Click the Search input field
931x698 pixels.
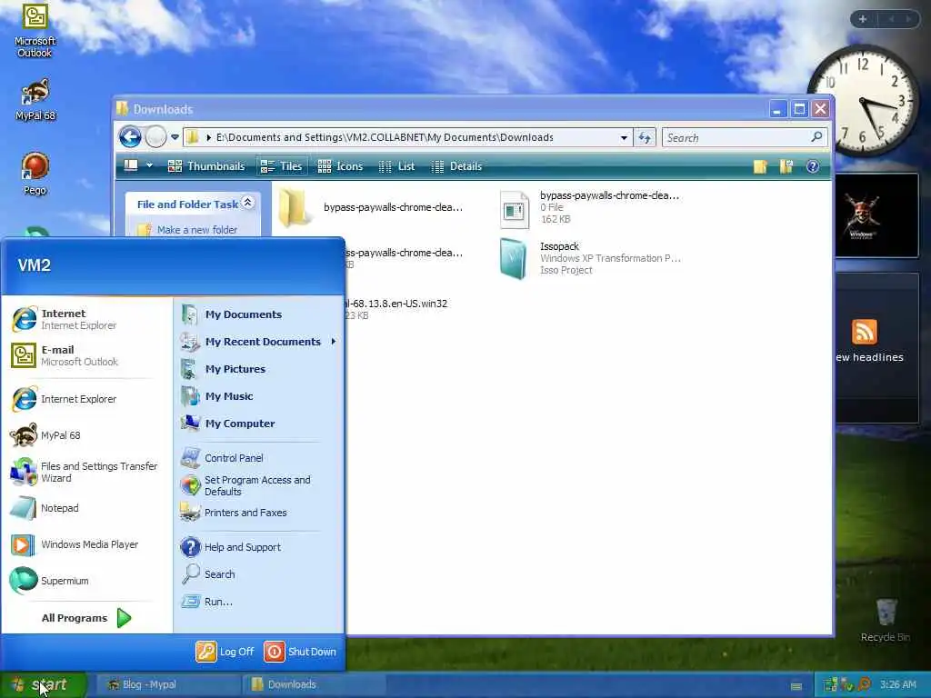pos(736,138)
